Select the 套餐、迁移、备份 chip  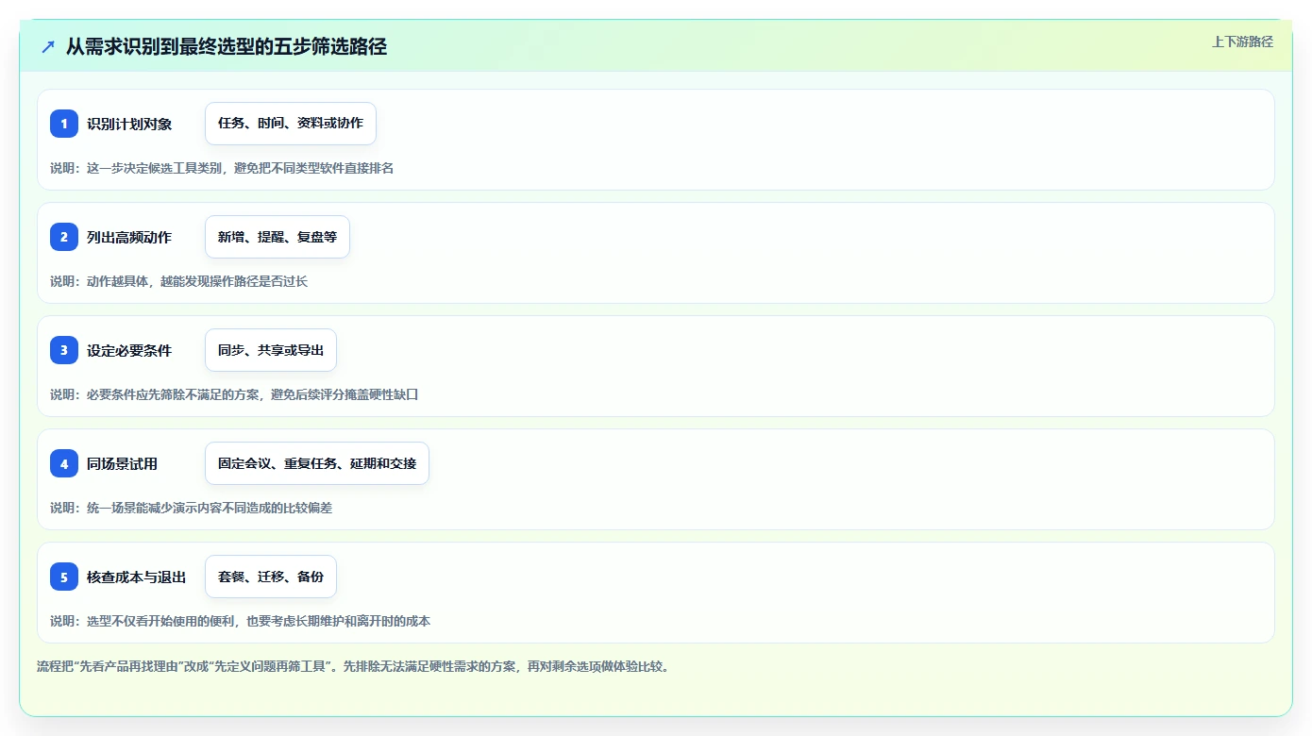click(271, 577)
